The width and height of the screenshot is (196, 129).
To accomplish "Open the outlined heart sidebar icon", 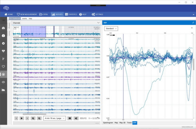I will 4,66.
